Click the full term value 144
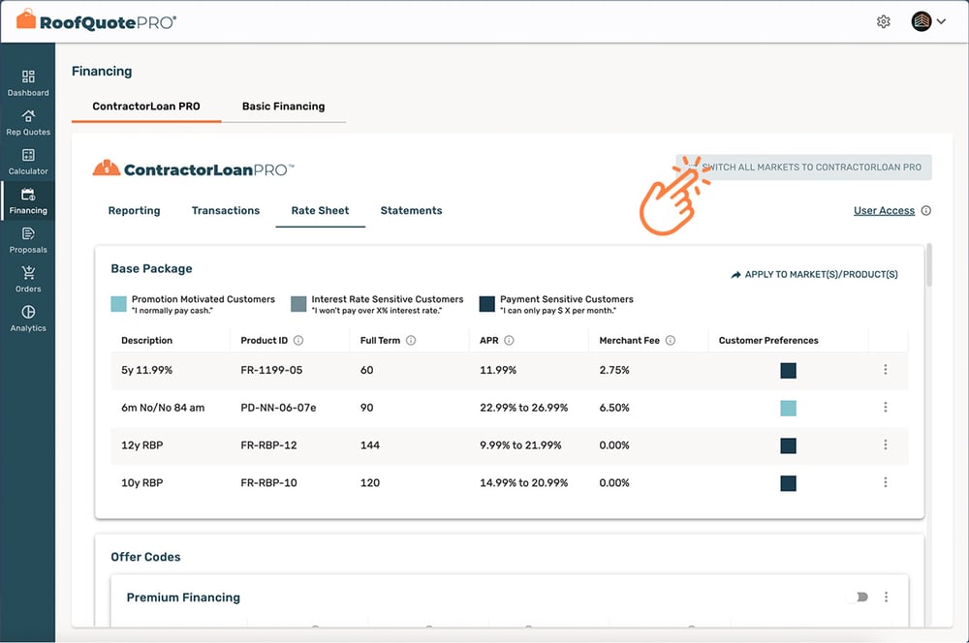This screenshot has height=643, width=969. point(369,445)
